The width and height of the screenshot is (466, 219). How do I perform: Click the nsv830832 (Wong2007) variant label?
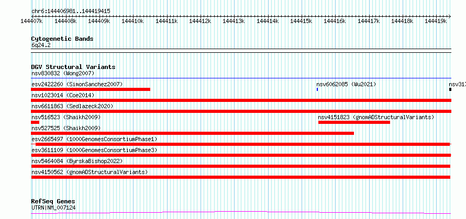[63, 73]
